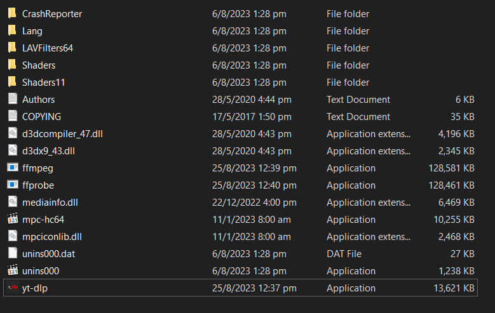Click the 128,581 KB size of ffmpeg
The image size is (495, 313).
(x=451, y=168)
